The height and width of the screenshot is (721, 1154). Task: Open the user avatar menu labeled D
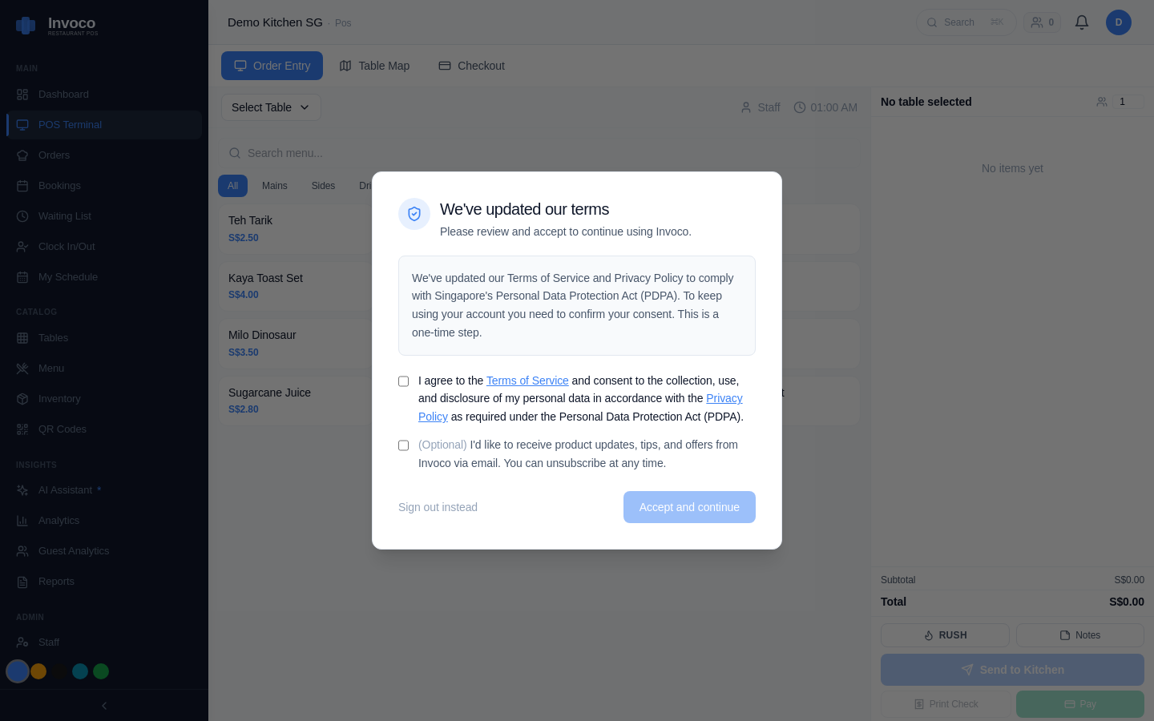click(x=1118, y=22)
